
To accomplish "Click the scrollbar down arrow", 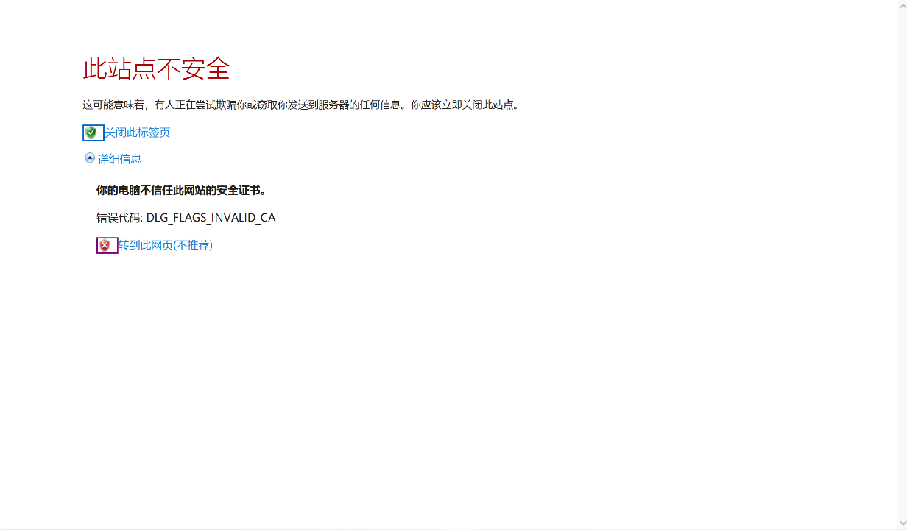I will [903, 523].
